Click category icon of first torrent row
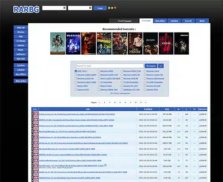223x182 pixels. click(35, 114)
